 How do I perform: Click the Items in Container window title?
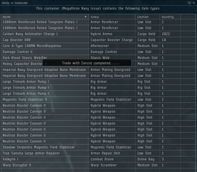15,3
